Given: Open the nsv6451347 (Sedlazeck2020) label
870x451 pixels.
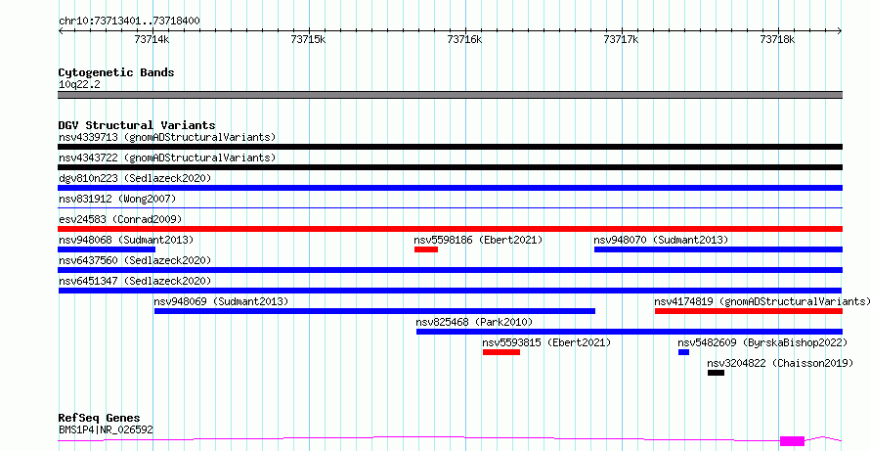Looking at the screenshot, I should [x=135, y=281].
